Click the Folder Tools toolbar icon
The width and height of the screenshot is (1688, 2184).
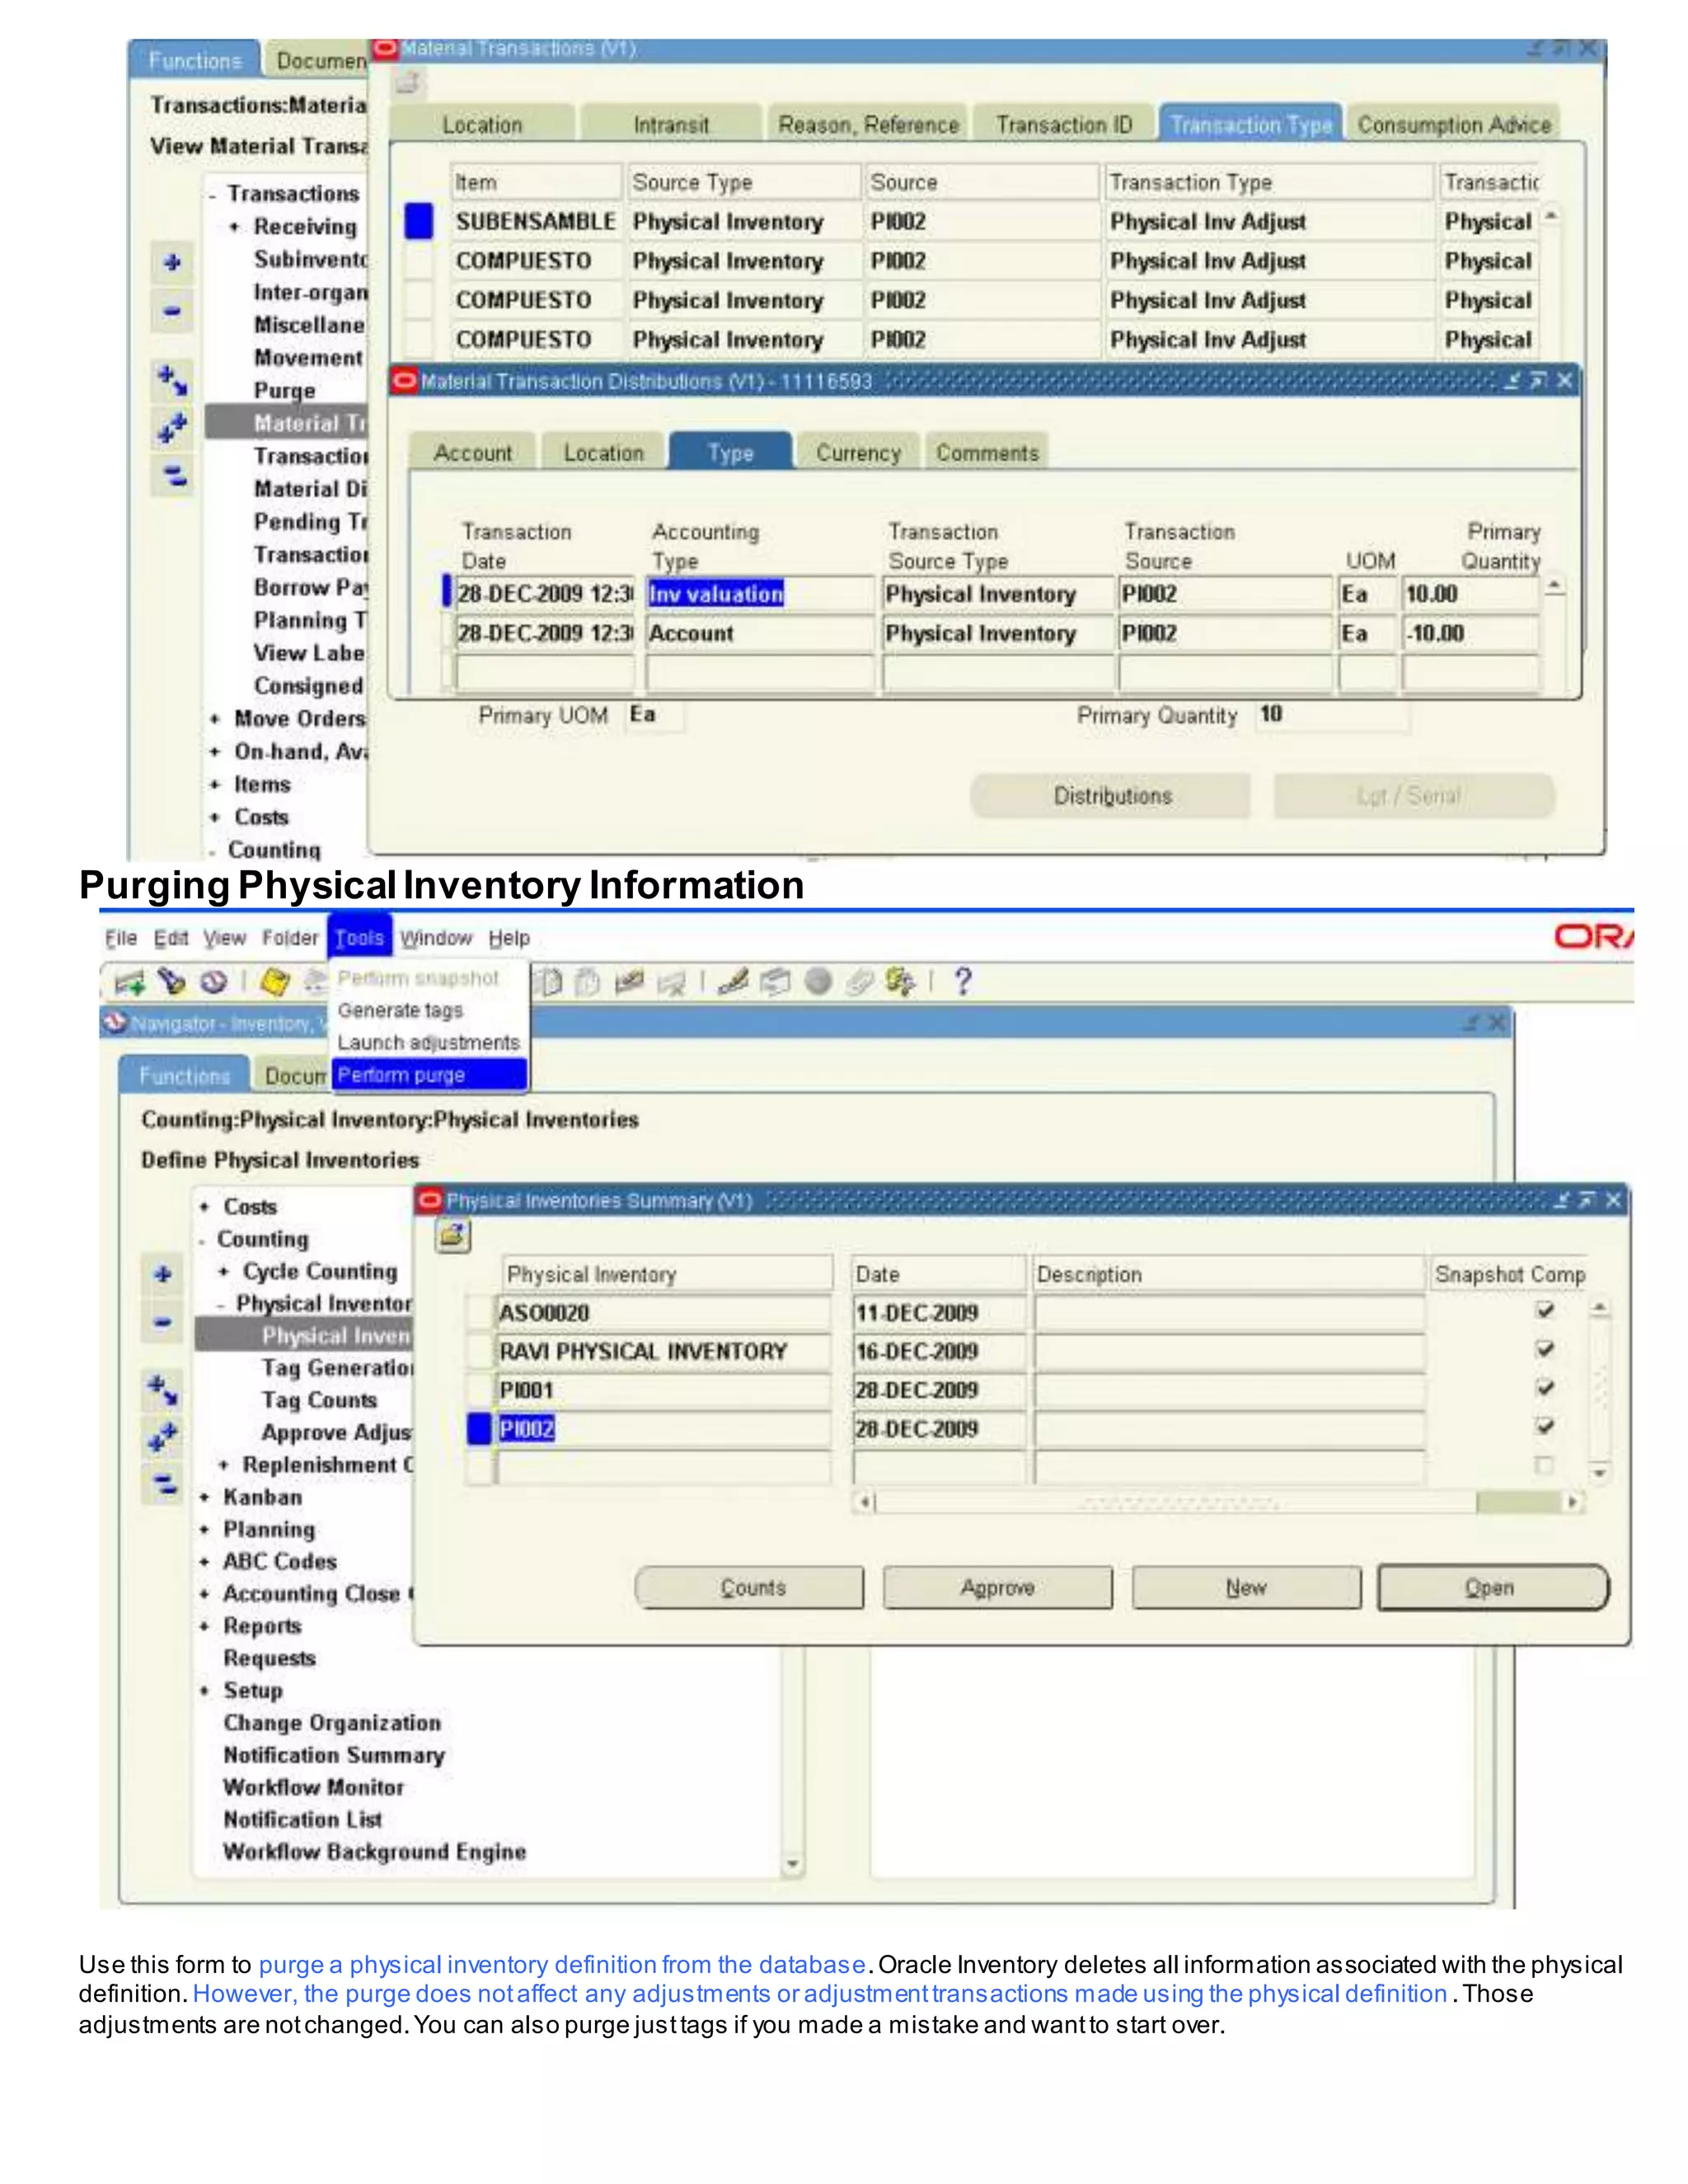click(x=899, y=982)
